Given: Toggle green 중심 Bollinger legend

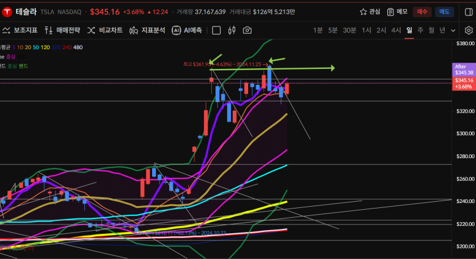Looking at the screenshot, I should click(x=12, y=66).
